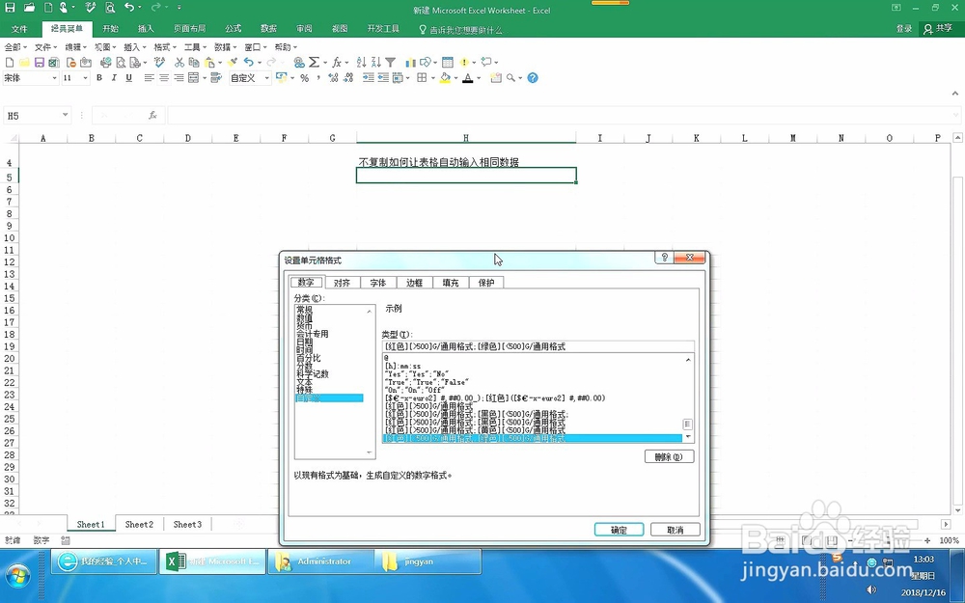Open the 全部 classic menu dropdown
965x603 pixels.
(15, 47)
